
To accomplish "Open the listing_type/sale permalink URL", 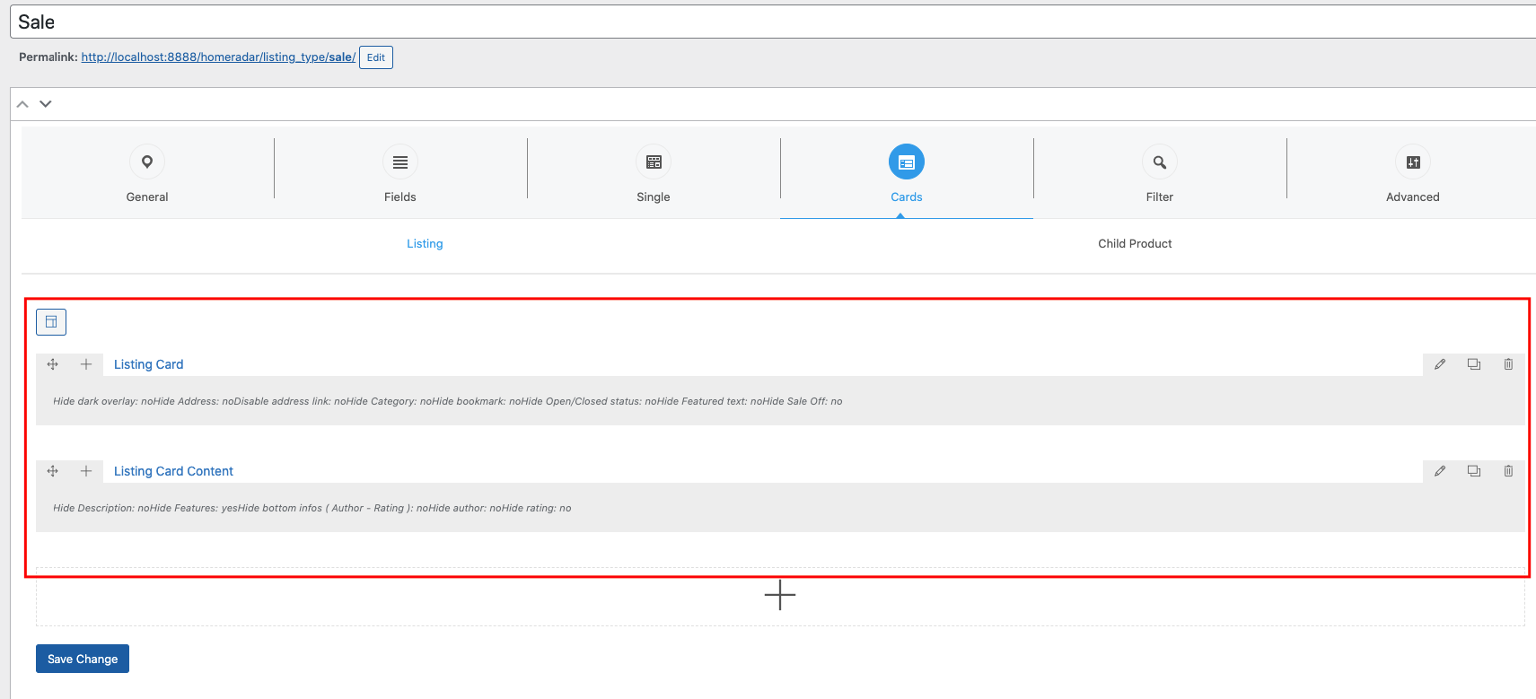I will click(218, 57).
